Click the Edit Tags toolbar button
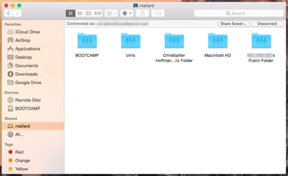This screenshot has width=288, height=176. coord(158,13)
